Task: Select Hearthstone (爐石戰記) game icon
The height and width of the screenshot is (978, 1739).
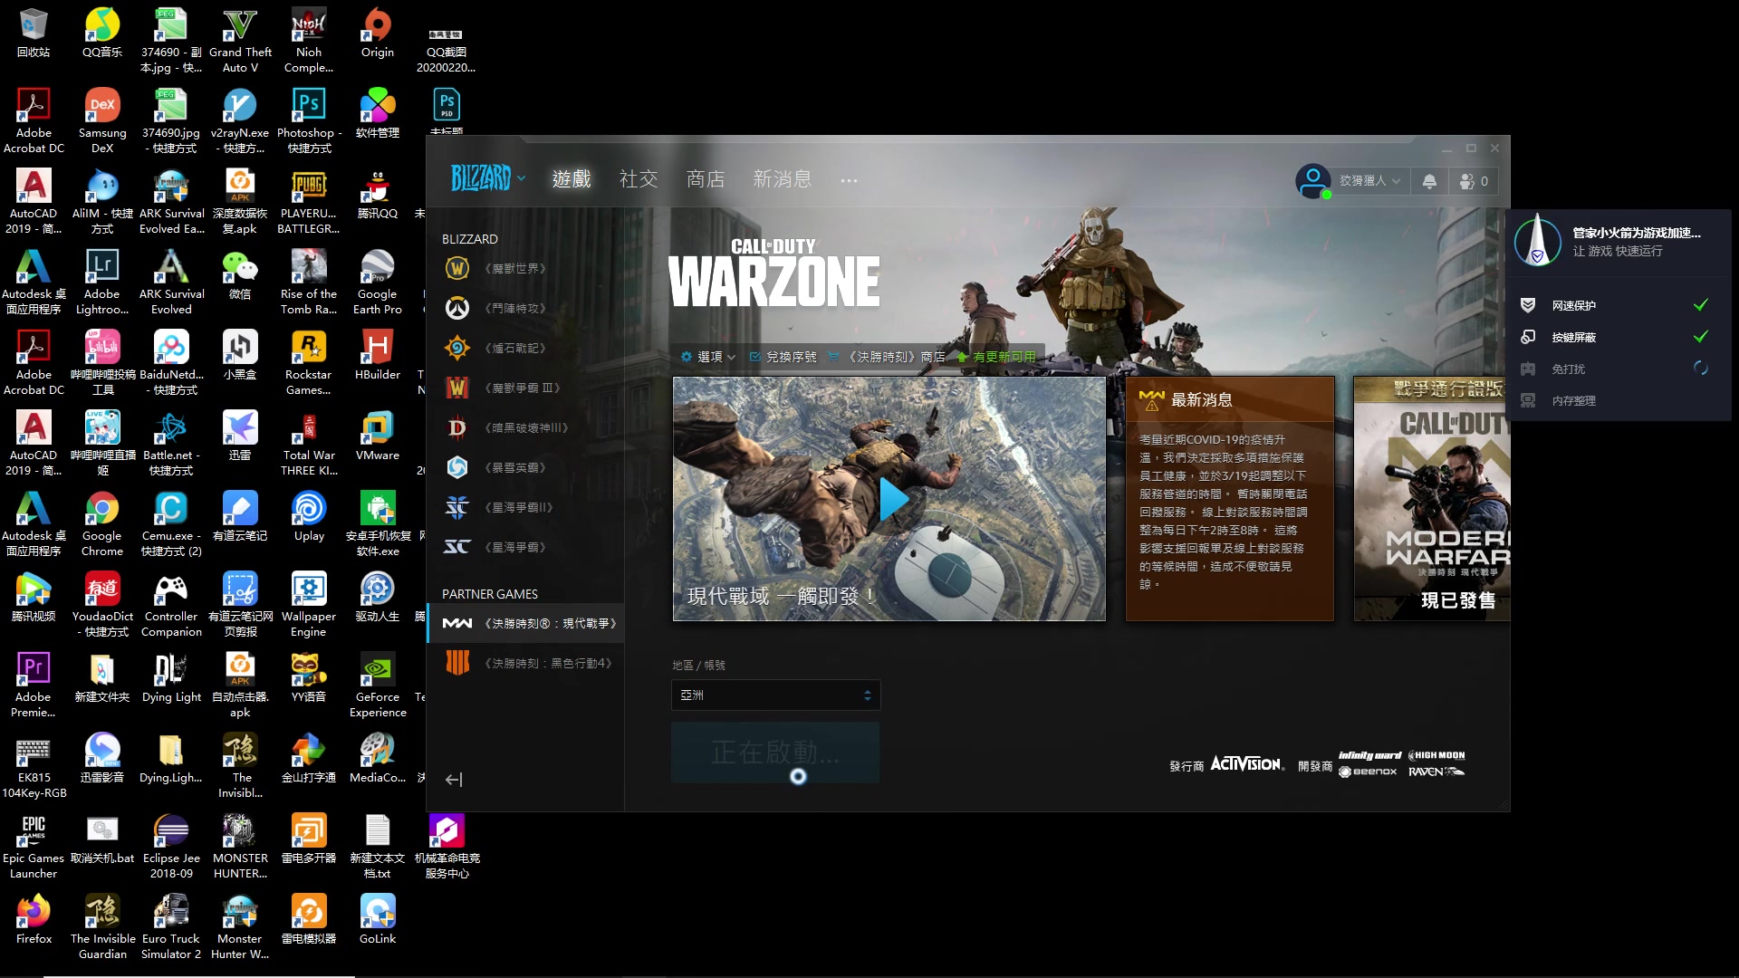Action: (457, 348)
